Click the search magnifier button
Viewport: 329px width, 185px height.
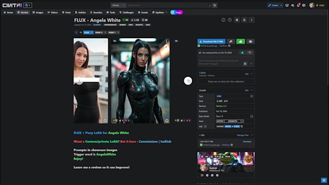[215, 5]
